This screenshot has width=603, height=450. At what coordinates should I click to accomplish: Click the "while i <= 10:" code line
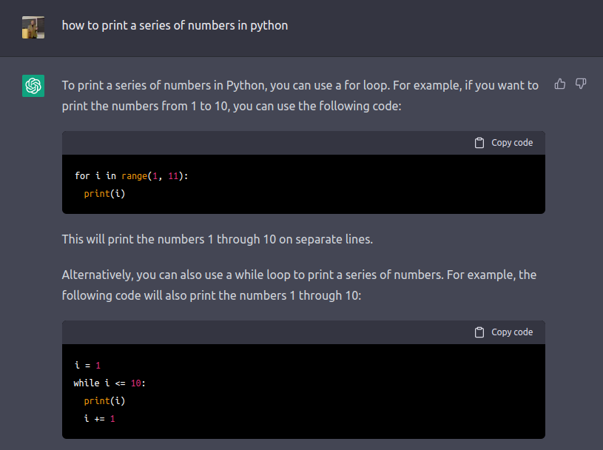coord(110,383)
